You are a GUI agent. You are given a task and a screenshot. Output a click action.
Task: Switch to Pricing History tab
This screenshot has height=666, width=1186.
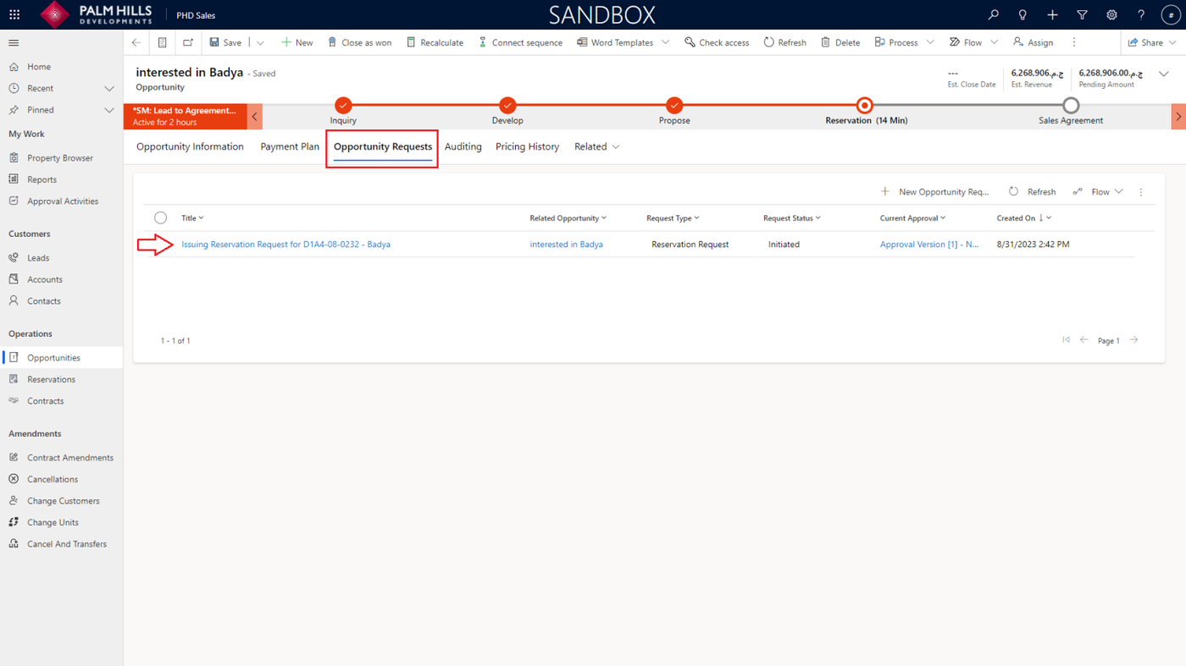click(527, 146)
